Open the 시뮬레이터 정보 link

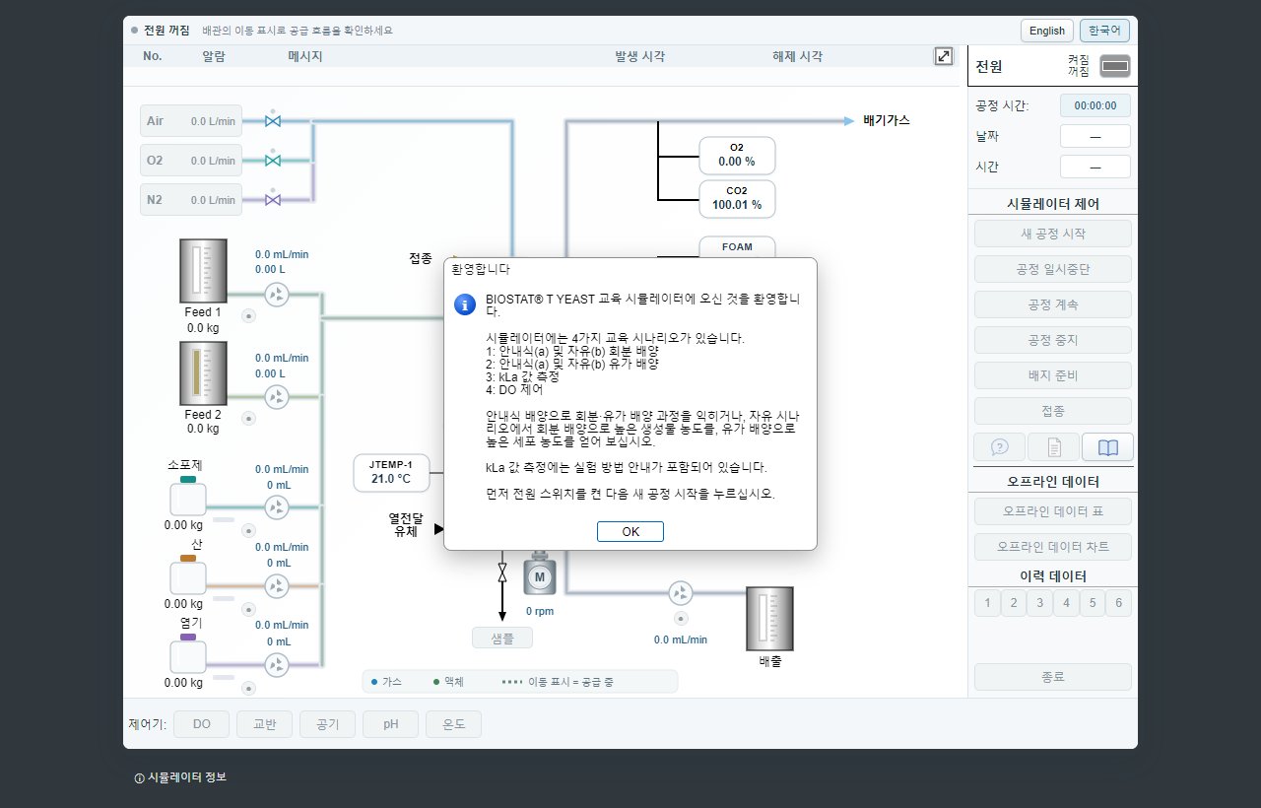pos(180,777)
